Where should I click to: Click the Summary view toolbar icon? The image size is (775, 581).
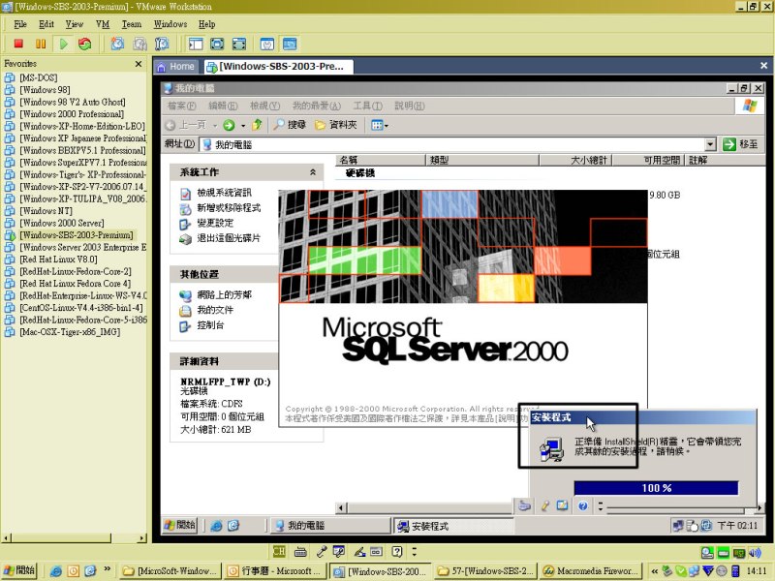point(267,44)
